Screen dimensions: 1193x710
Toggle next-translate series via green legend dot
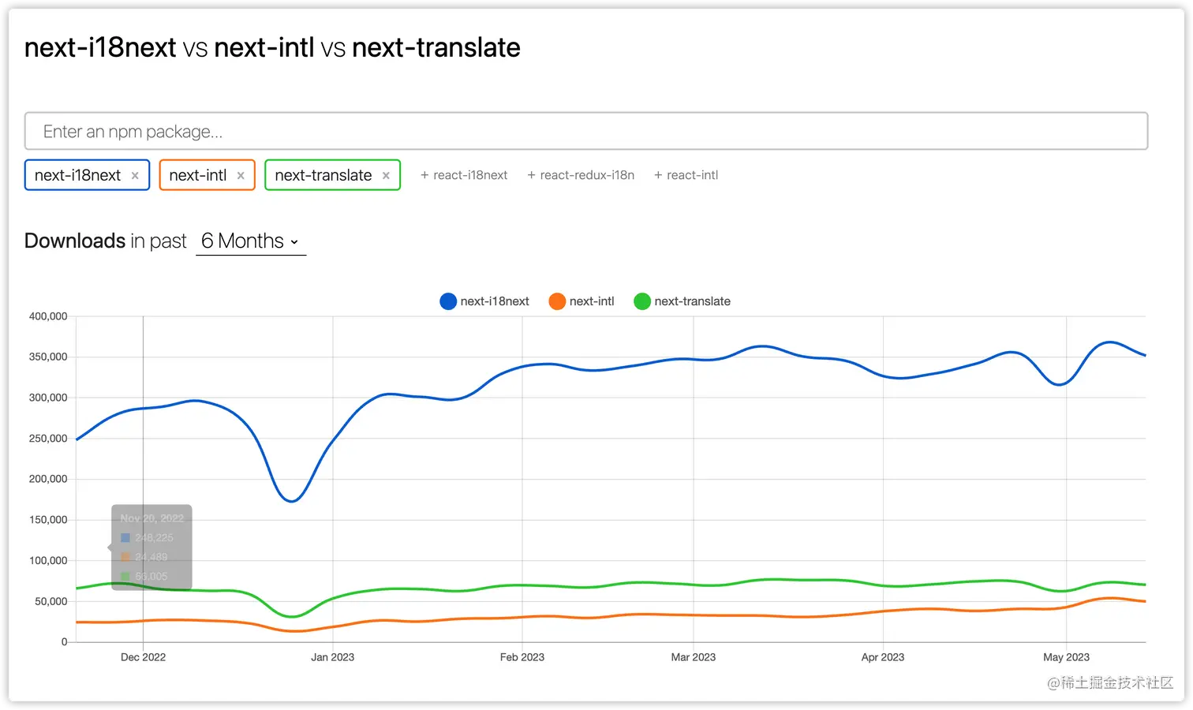click(642, 301)
